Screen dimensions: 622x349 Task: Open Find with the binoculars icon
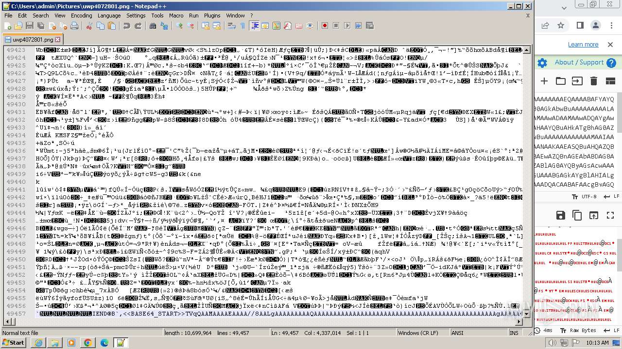[153, 26]
